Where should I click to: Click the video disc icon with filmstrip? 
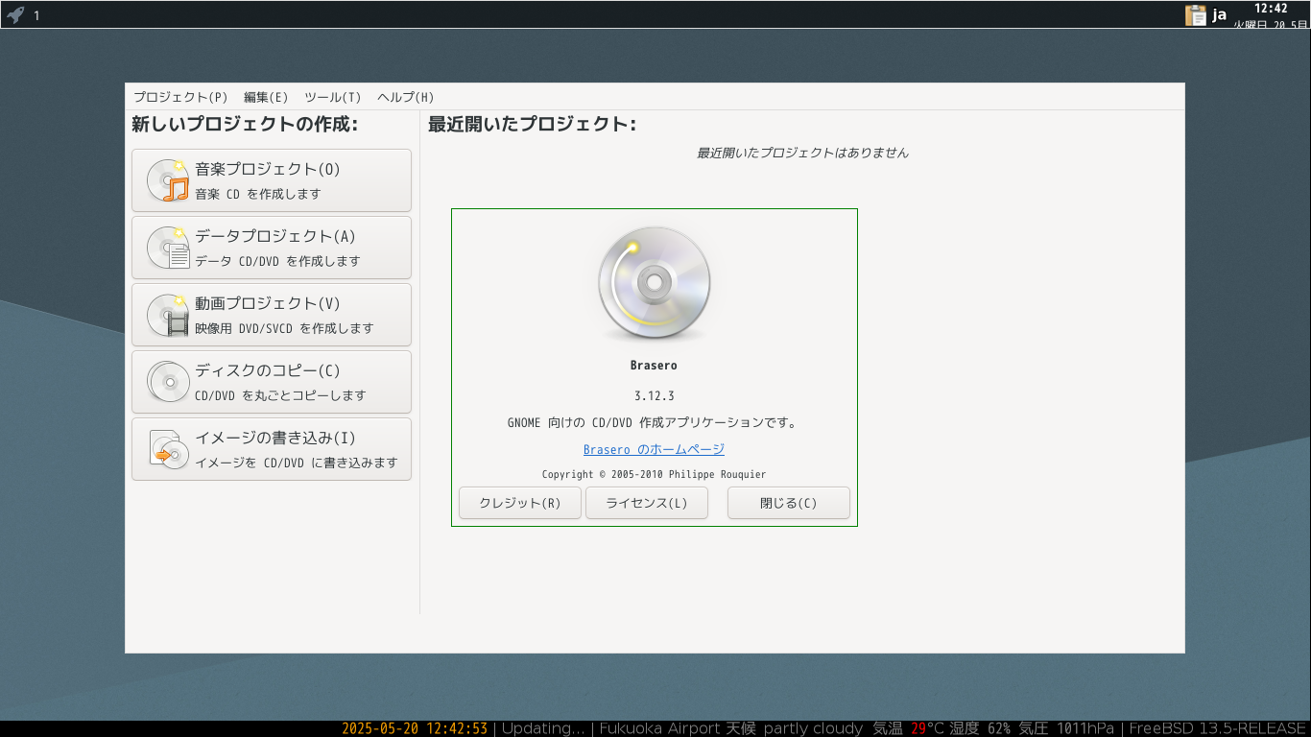(168, 315)
